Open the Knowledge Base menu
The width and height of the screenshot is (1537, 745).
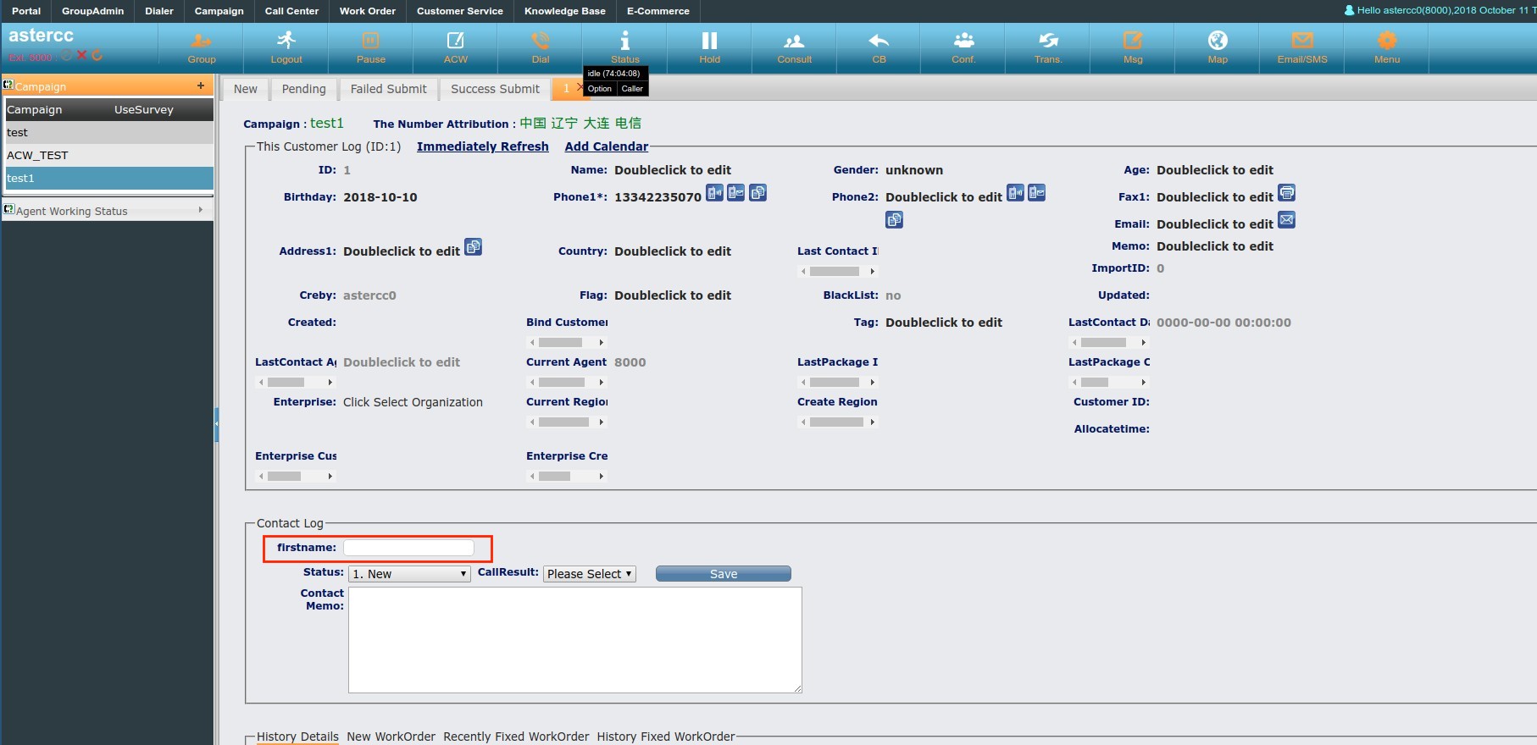[564, 11]
